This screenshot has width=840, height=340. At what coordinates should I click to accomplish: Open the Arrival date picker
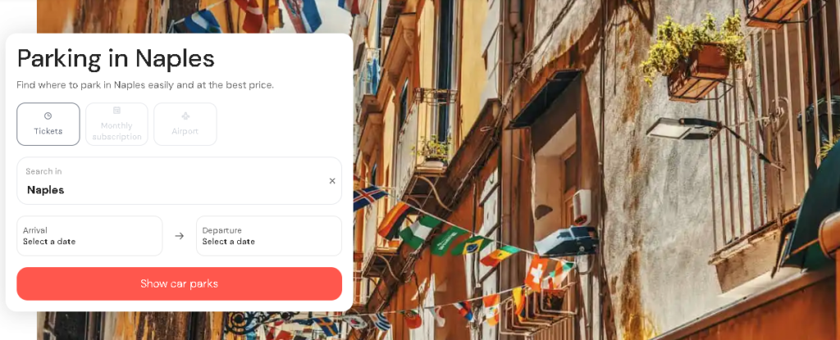tap(89, 236)
